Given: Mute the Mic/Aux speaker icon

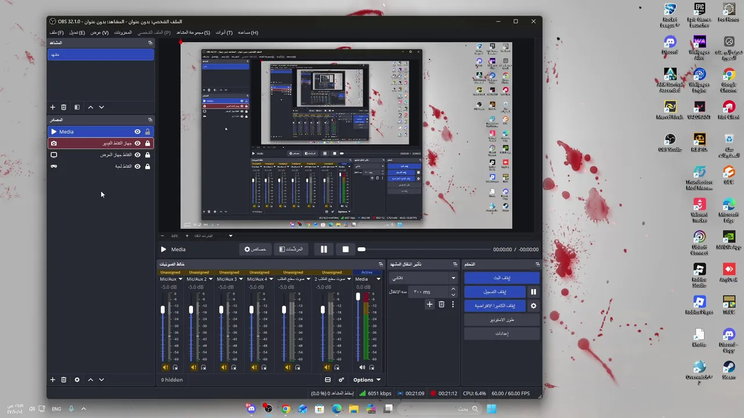Looking at the screenshot, I should 165,367.
